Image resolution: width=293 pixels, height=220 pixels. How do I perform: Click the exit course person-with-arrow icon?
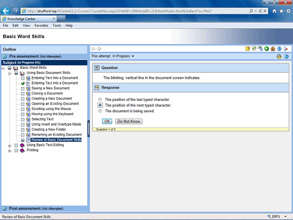(x=286, y=49)
